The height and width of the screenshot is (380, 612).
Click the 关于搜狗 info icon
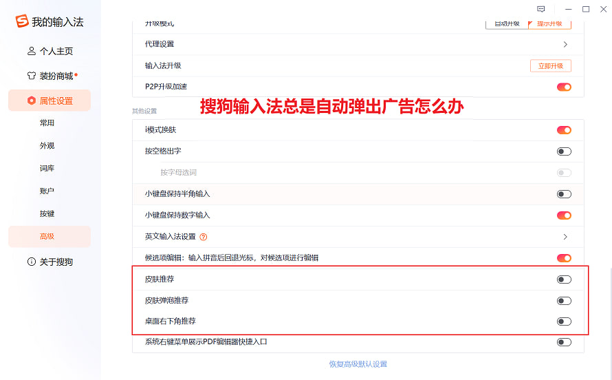32,262
